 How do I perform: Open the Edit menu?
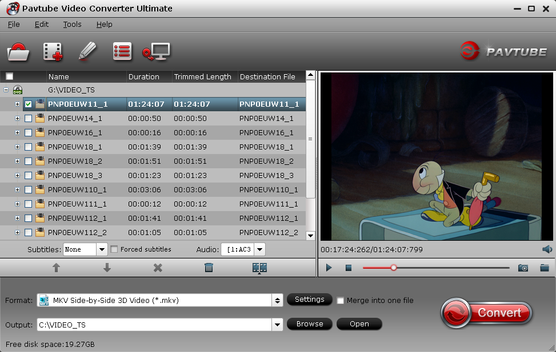[x=42, y=25]
